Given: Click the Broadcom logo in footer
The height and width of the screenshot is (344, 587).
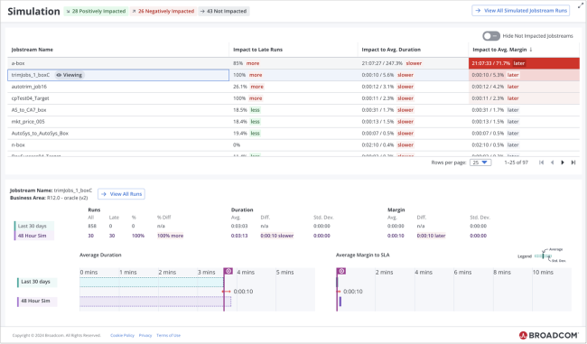Looking at the screenshot, I should coord(548,335).
